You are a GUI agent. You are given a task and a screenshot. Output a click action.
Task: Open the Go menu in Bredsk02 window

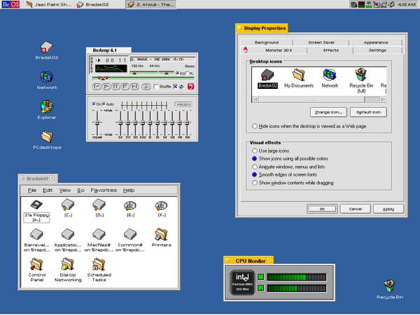tap(80, 190)
